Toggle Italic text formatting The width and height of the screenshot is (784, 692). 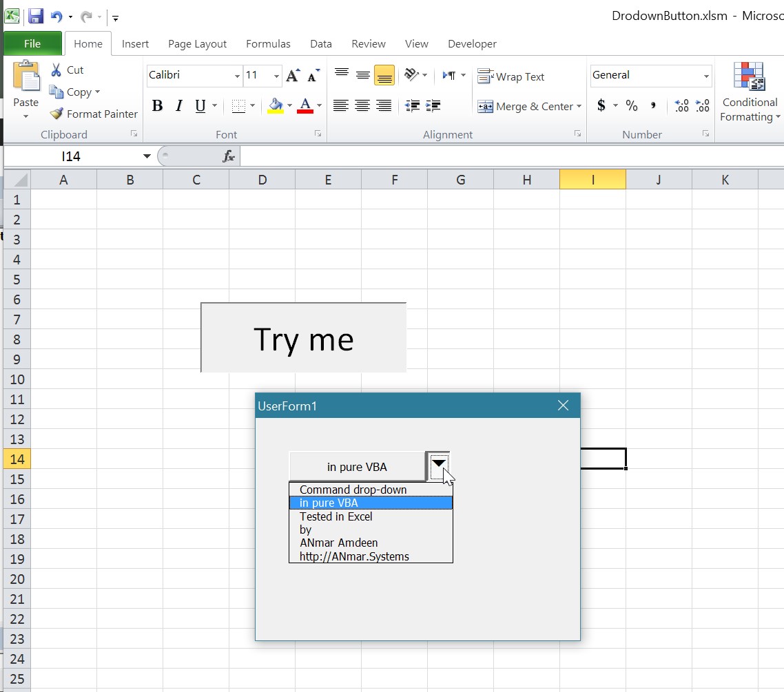coord(179,106)
